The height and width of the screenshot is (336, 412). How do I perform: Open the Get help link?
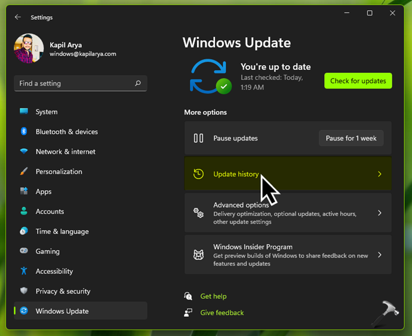click(213, 296)
